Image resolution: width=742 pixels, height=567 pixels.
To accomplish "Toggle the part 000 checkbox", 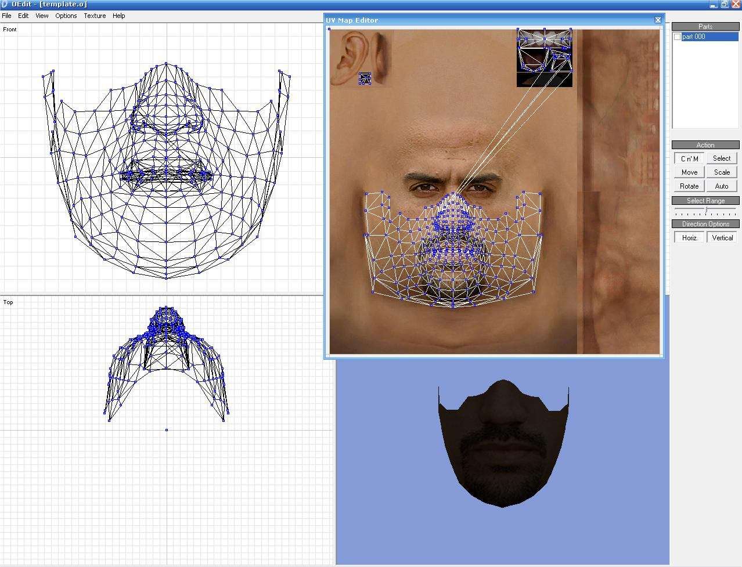I will tap(677, 37).
